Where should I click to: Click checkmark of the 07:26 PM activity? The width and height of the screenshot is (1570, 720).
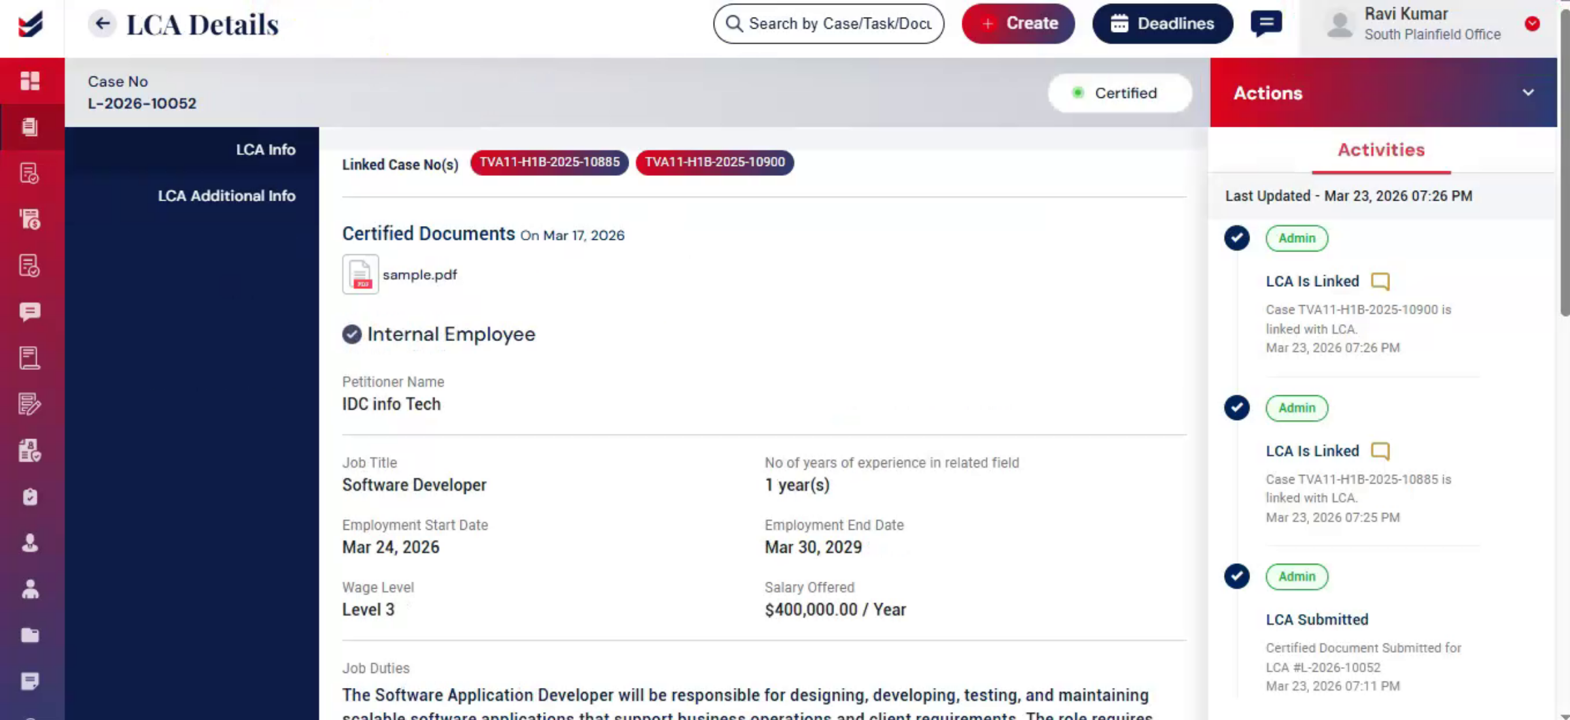pos(1237,238)
